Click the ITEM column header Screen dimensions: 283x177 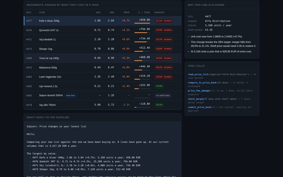point(42,12)
